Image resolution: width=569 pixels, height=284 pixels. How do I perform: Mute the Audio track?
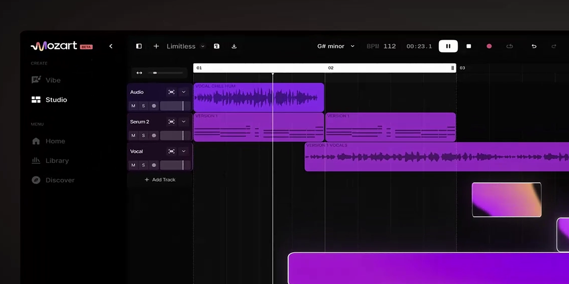(x=133, y=106)
